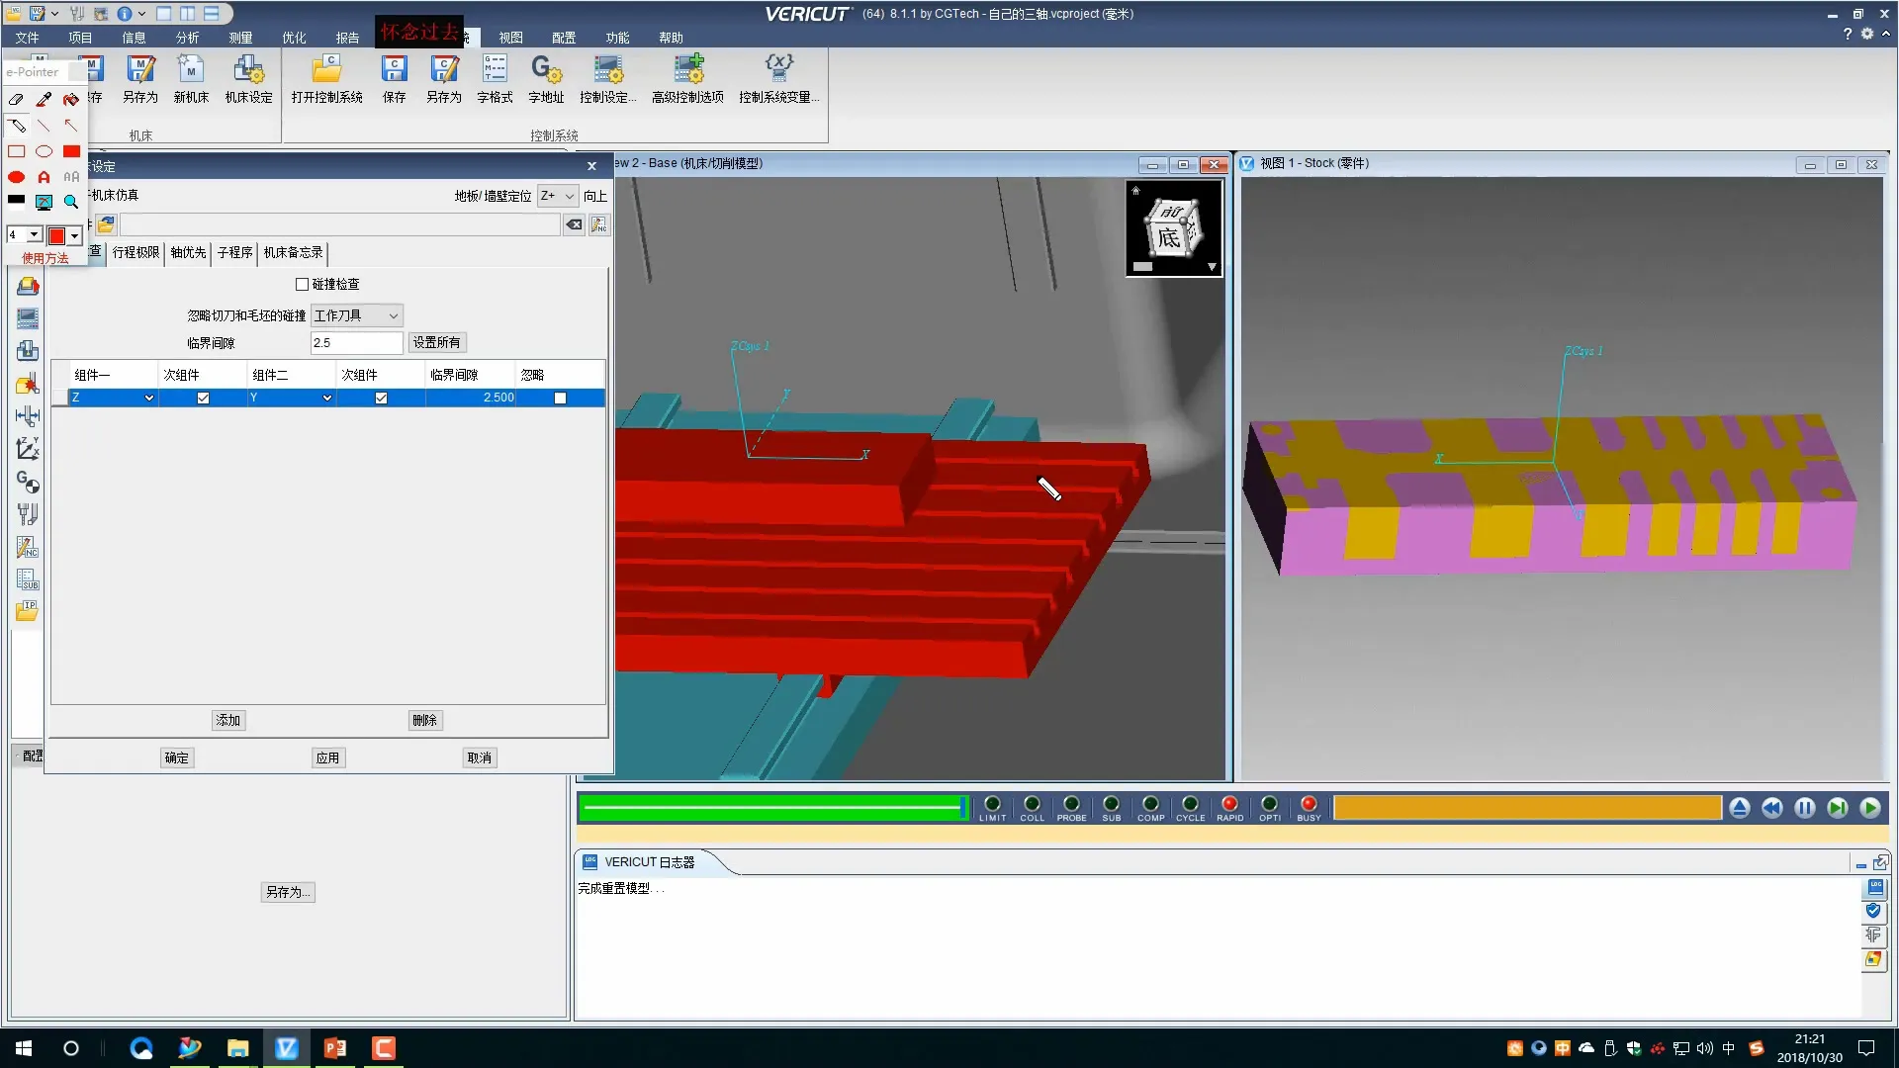1899x1068 pixels.
Task: Click the 临界间隙 input field
Action: [356, 342]
